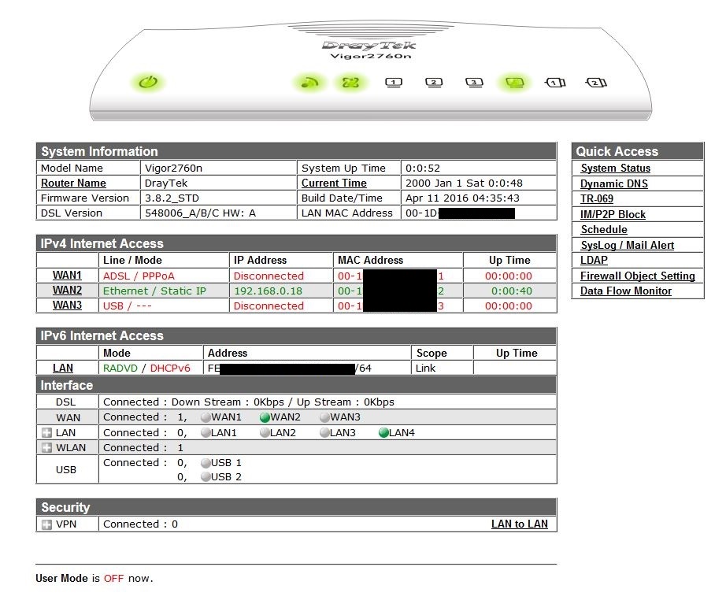Open WAN2 settings link
Image resolution: width=726 pixels, height=600 pixels.
coord(67,291)
